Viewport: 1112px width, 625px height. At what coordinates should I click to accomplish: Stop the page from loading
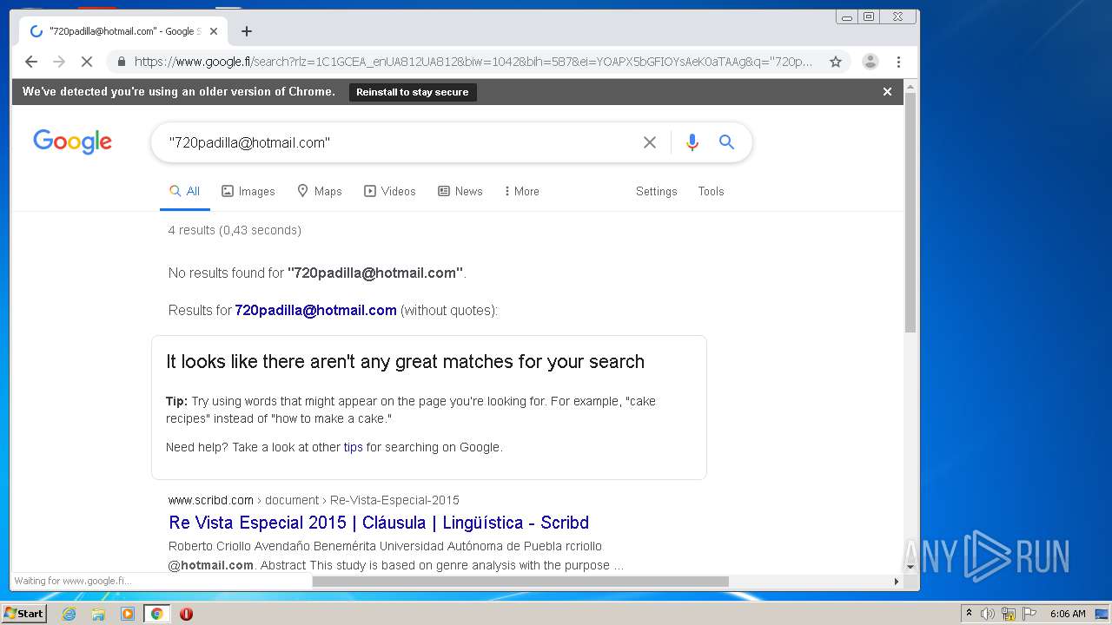pos(88,62)
